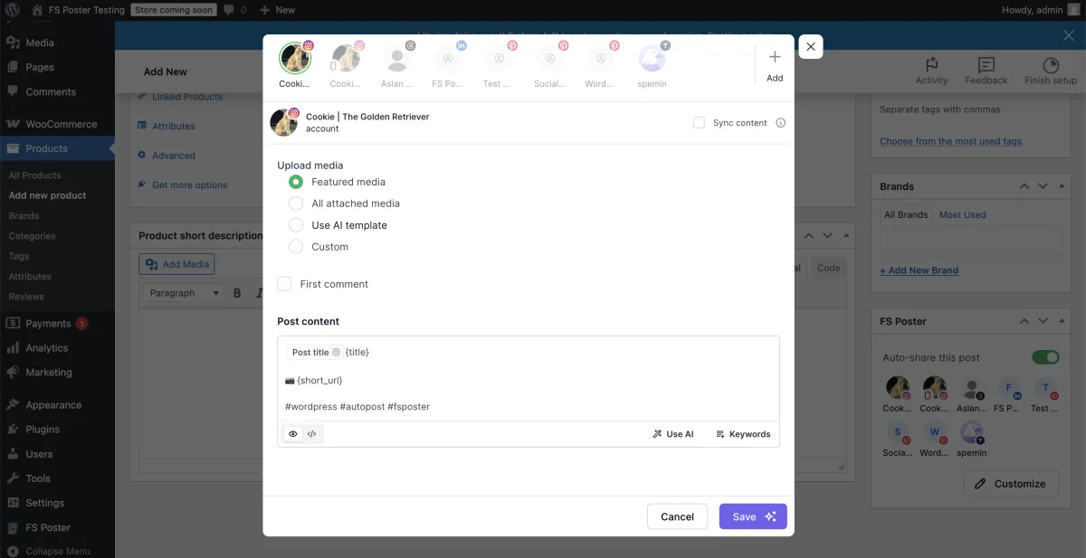The height and width of the screenshot is (558, 1086).
Task: Click into the Post content text area
Action: coord(529,379)
